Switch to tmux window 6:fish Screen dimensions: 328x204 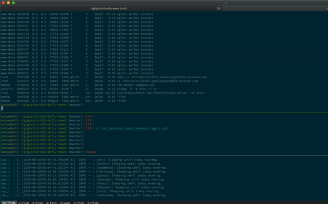[x=93, y=203]
